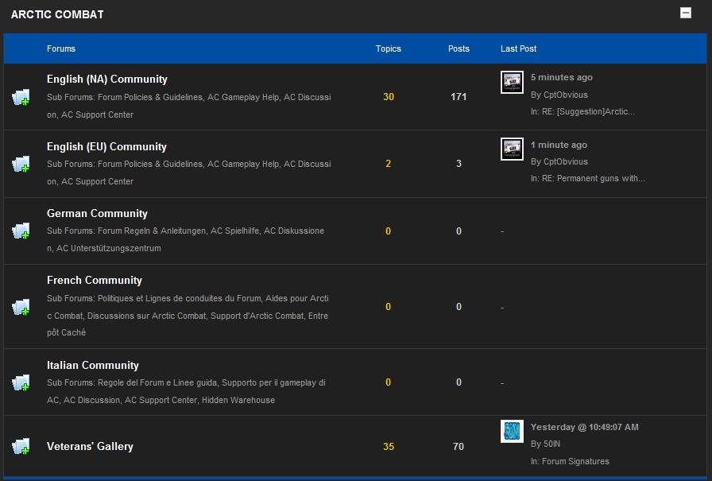Click the English (EU) Community folder icon
The width and height of the screenshot is (712, 481).
pos(21,164)
